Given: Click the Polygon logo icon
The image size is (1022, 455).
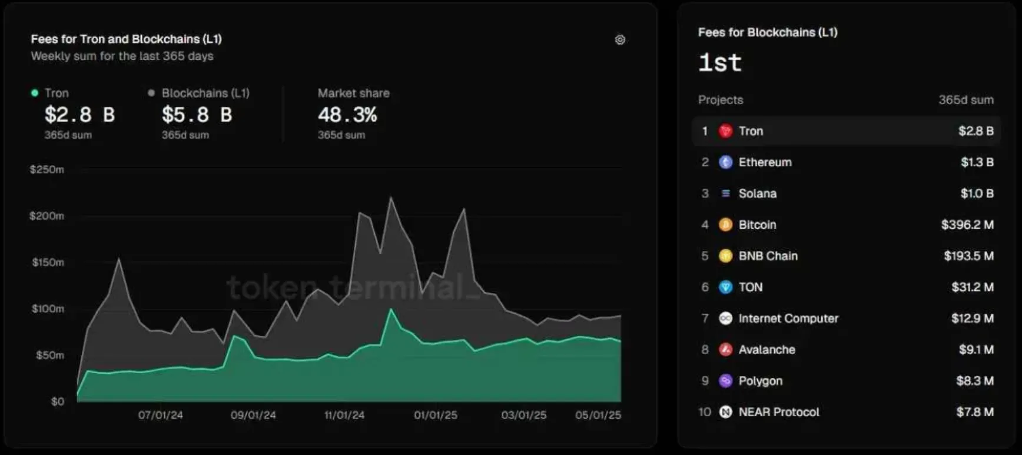Looking at the screenshot, I should (726, 381).
